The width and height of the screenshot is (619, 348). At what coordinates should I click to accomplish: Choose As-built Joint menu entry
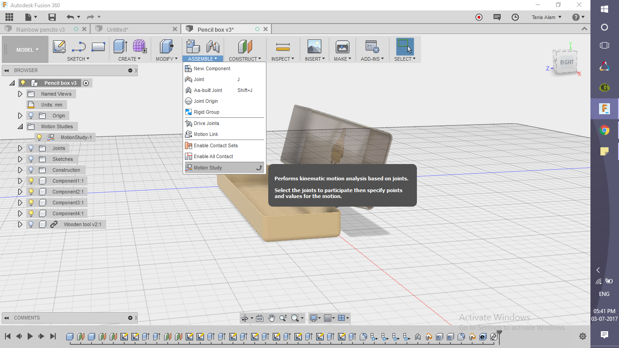click(x=224, y=90)
